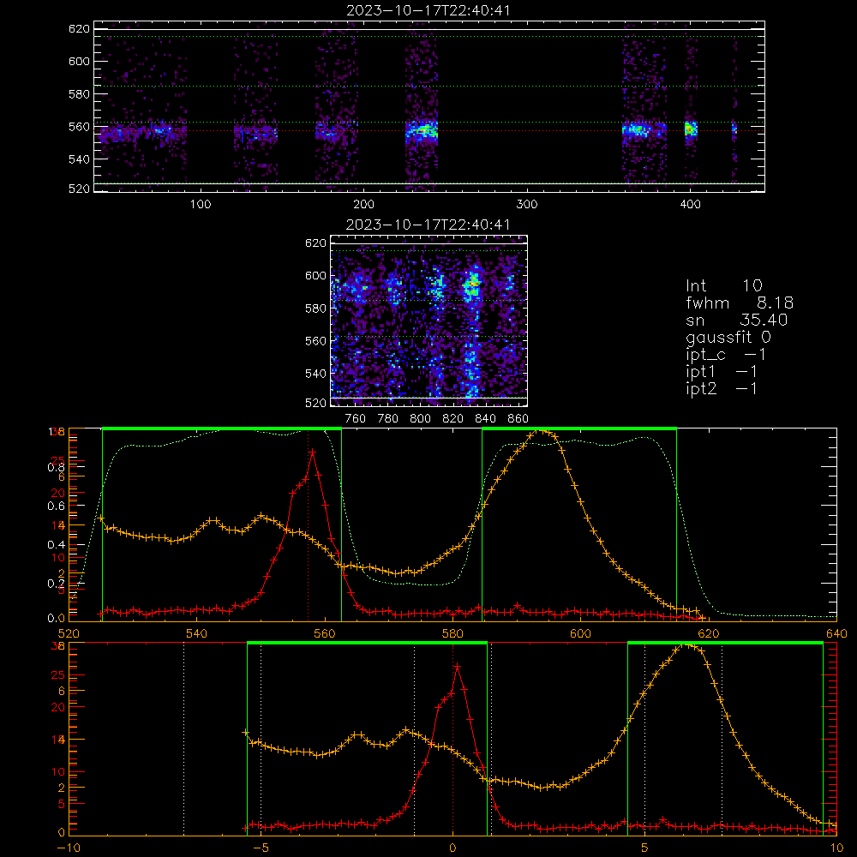This screenshot has width=857, height=857.
Task: Click y-axis label 560 on small middle image
Action: [315, 341]
